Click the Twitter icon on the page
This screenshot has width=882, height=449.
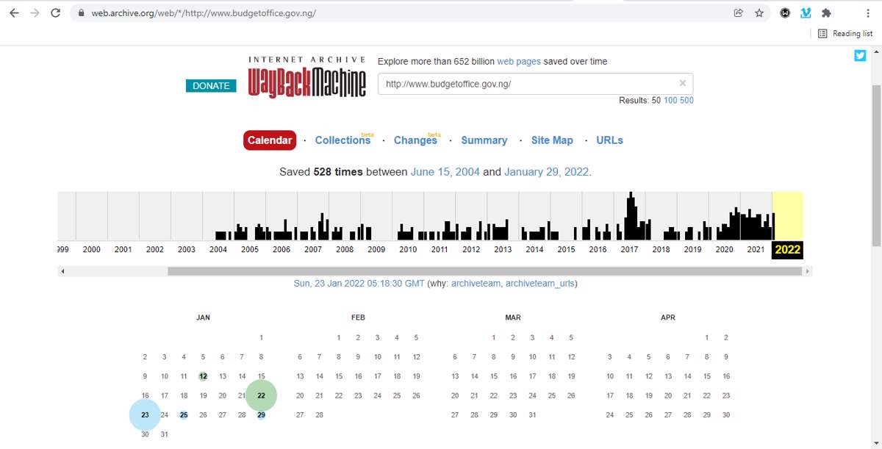[860, 55]
